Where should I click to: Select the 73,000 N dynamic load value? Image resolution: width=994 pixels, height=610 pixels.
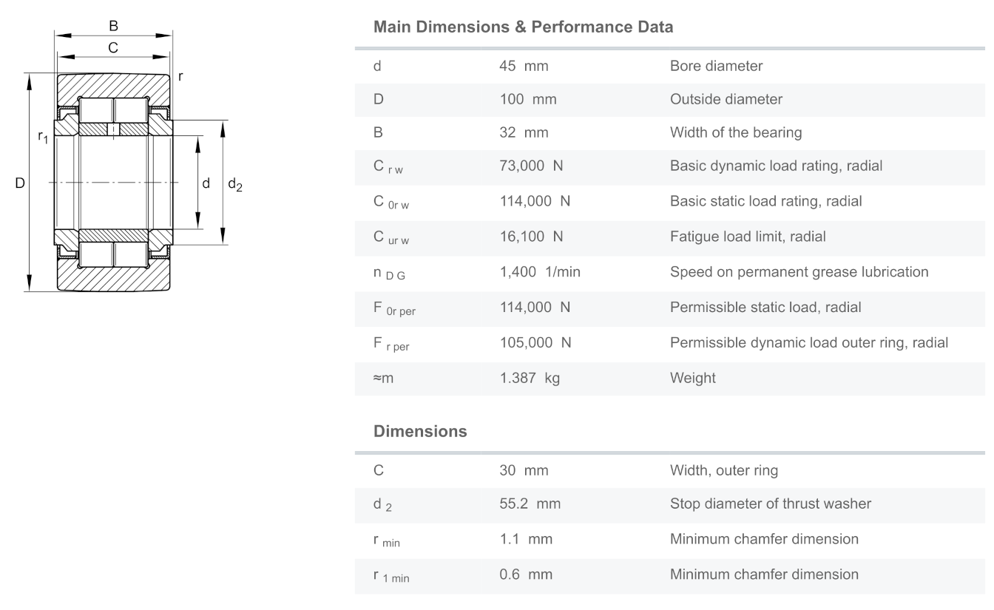click(531, 166)
